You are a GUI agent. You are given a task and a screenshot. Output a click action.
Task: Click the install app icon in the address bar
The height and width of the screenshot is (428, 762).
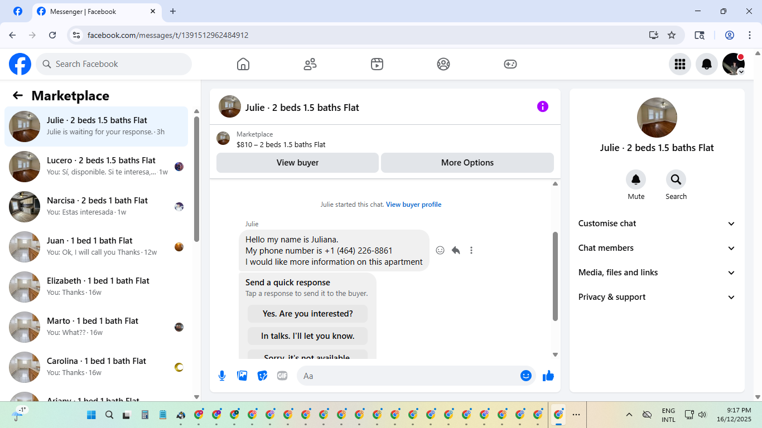[x=654, y=35]
